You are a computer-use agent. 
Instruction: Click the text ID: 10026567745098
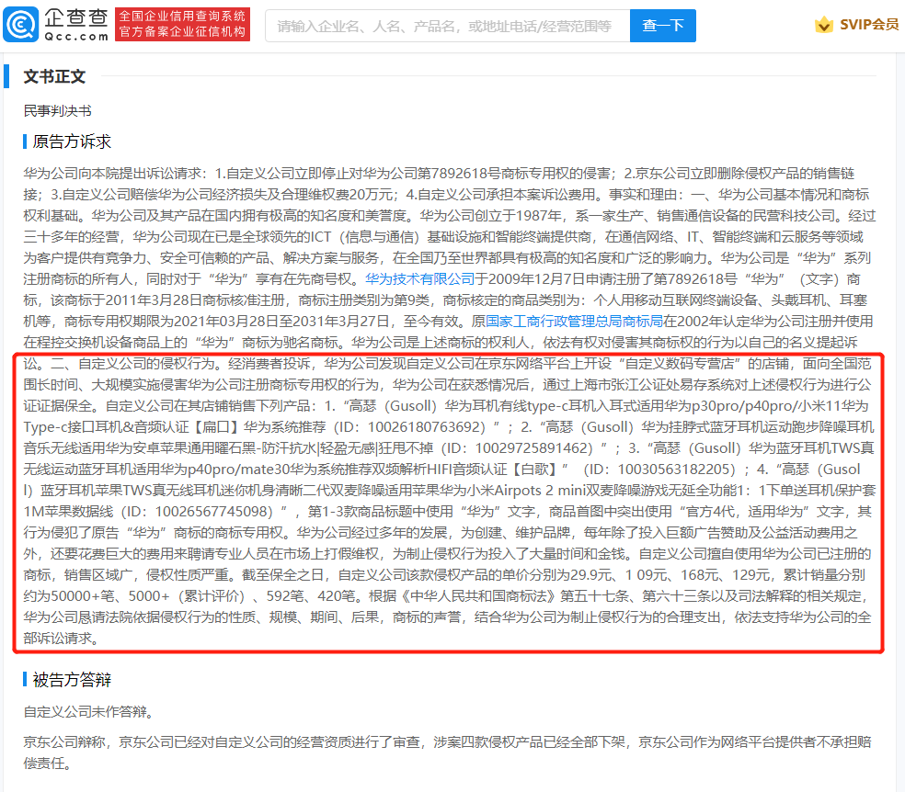202,512
